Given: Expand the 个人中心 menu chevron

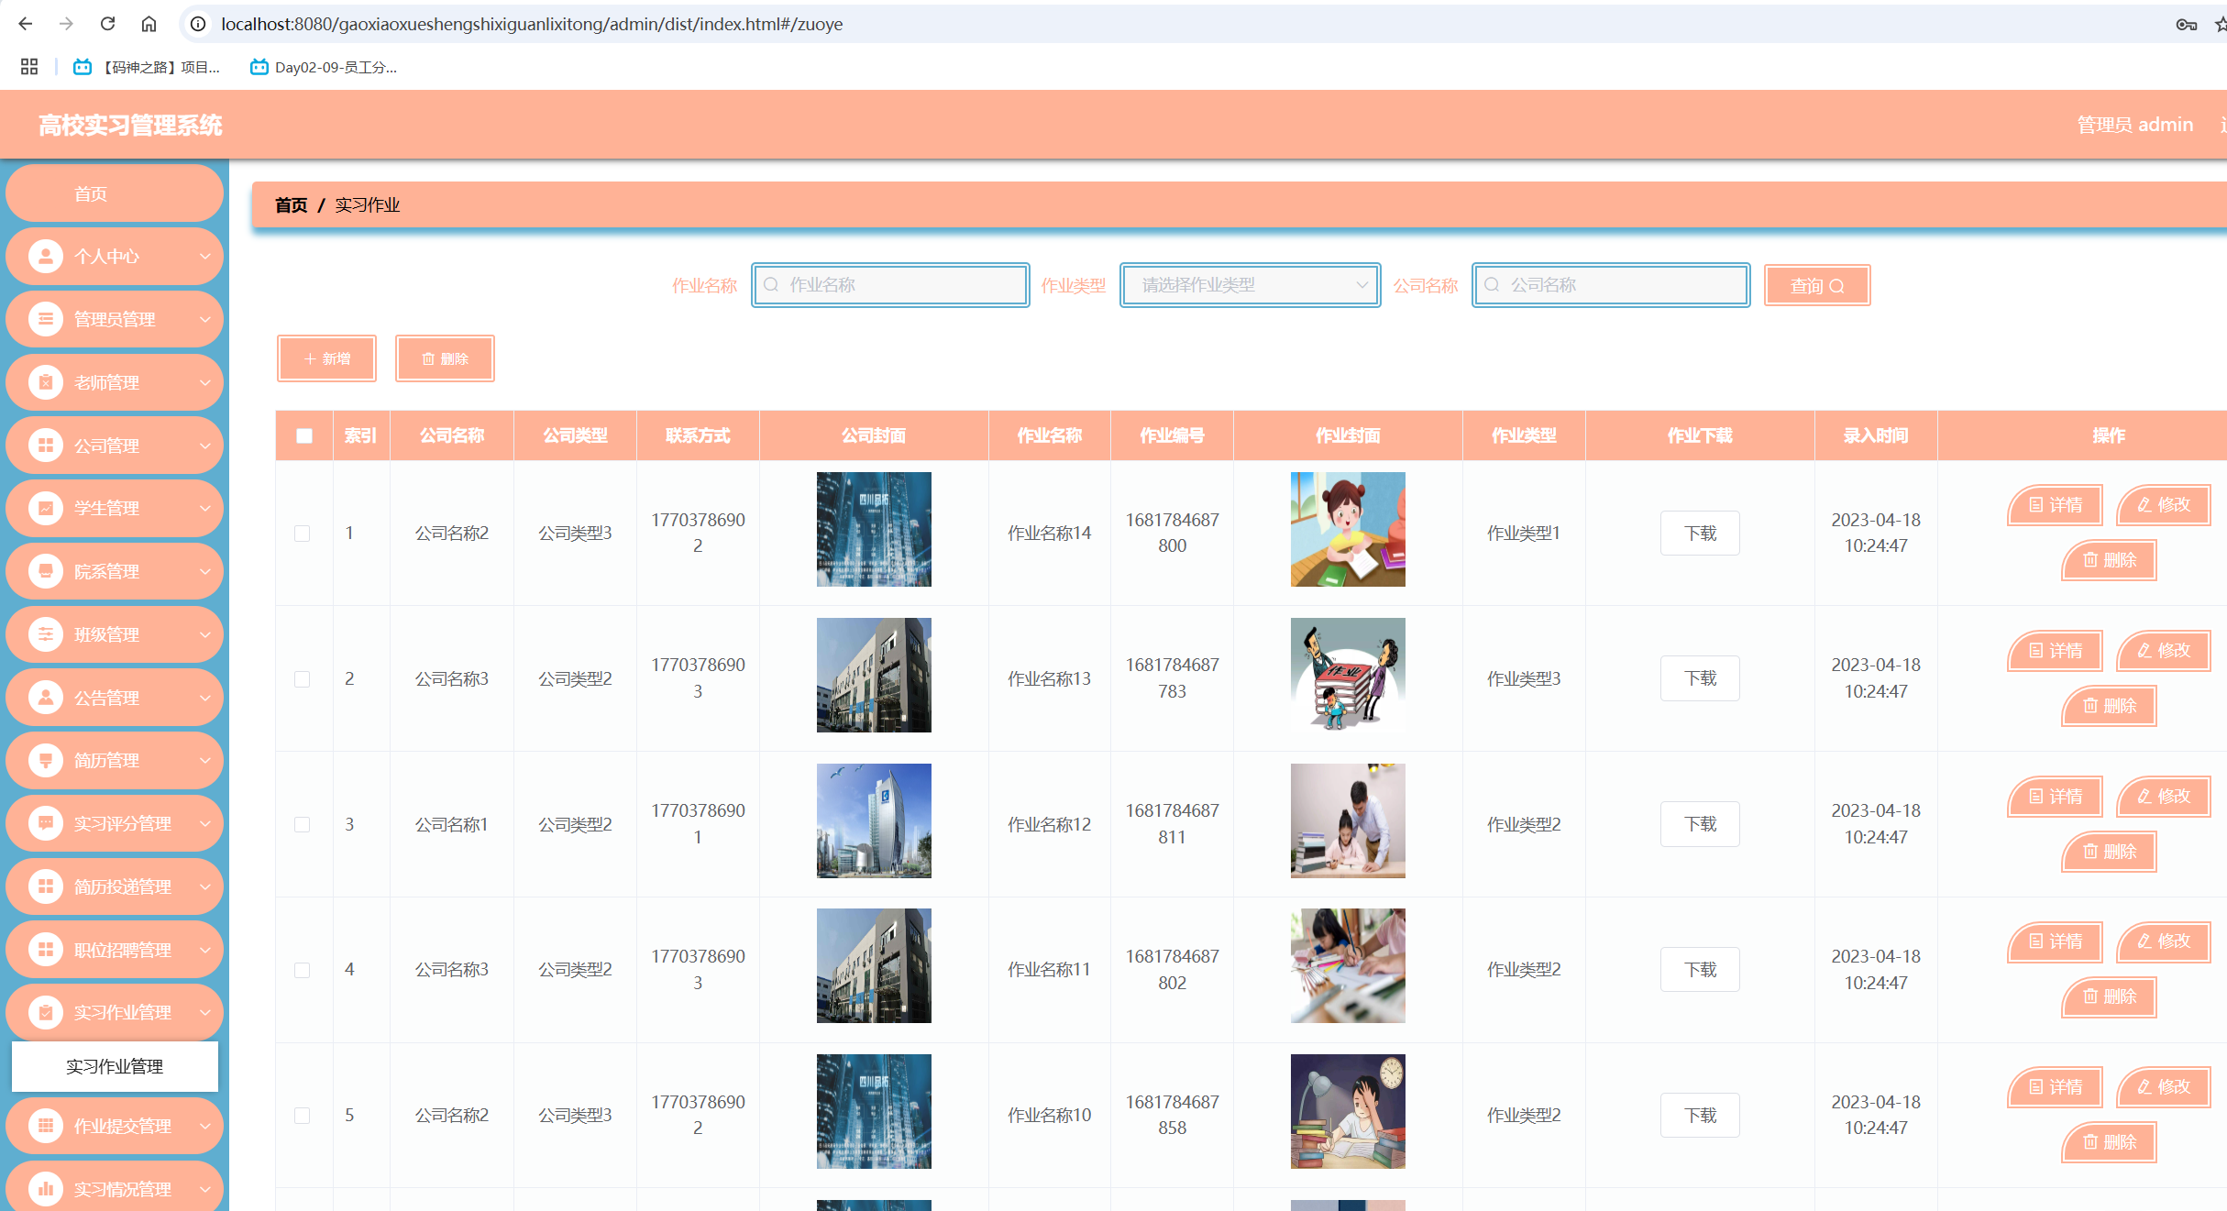Looking at the screenshot, I should tap(205, 257).
